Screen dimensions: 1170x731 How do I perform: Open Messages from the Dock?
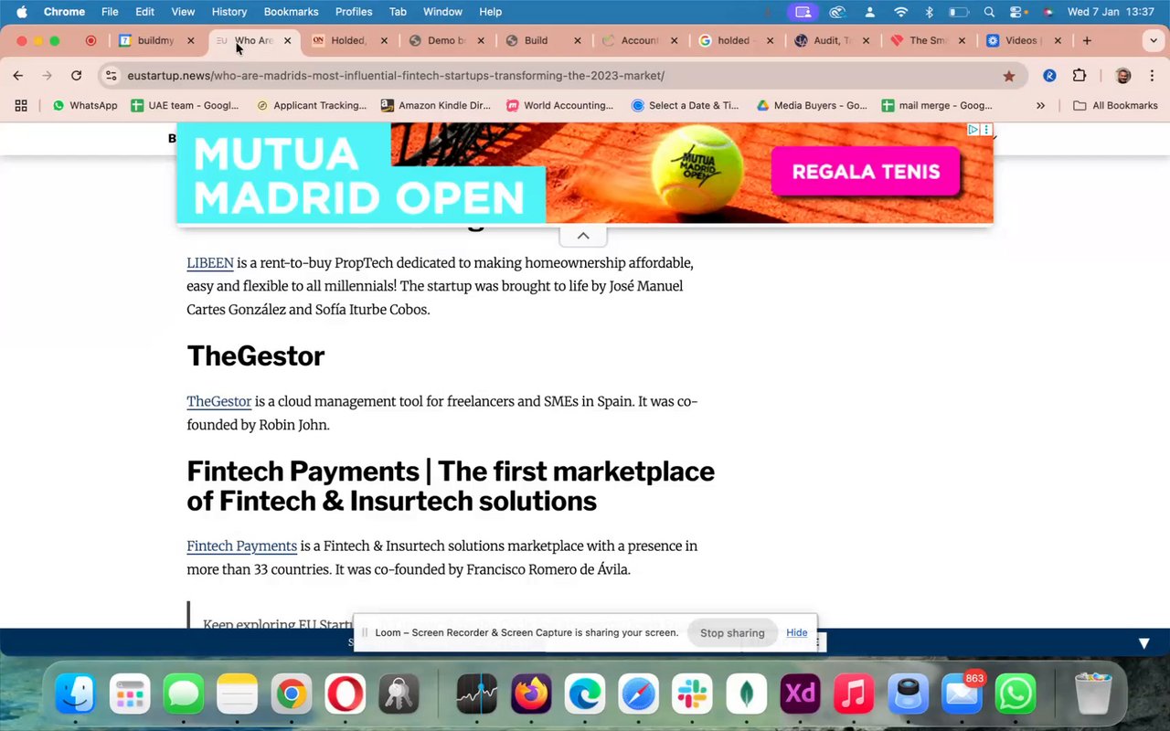[x=184, y=695]
